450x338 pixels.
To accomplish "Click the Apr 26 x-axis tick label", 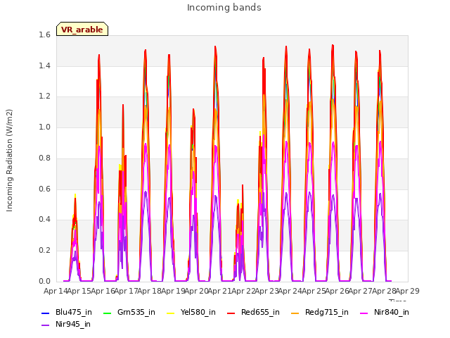I will pos(337,291).
